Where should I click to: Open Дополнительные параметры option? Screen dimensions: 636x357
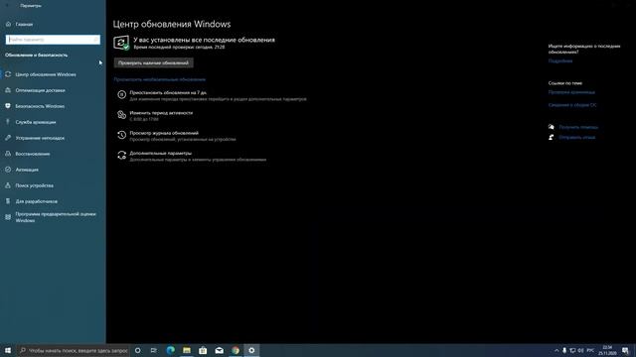point(160,153)
